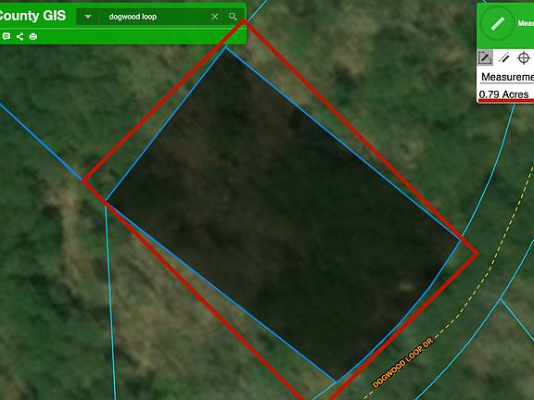Clear the search text with X
The width and height of the screenshot is (534, 400).
[214, 17]
